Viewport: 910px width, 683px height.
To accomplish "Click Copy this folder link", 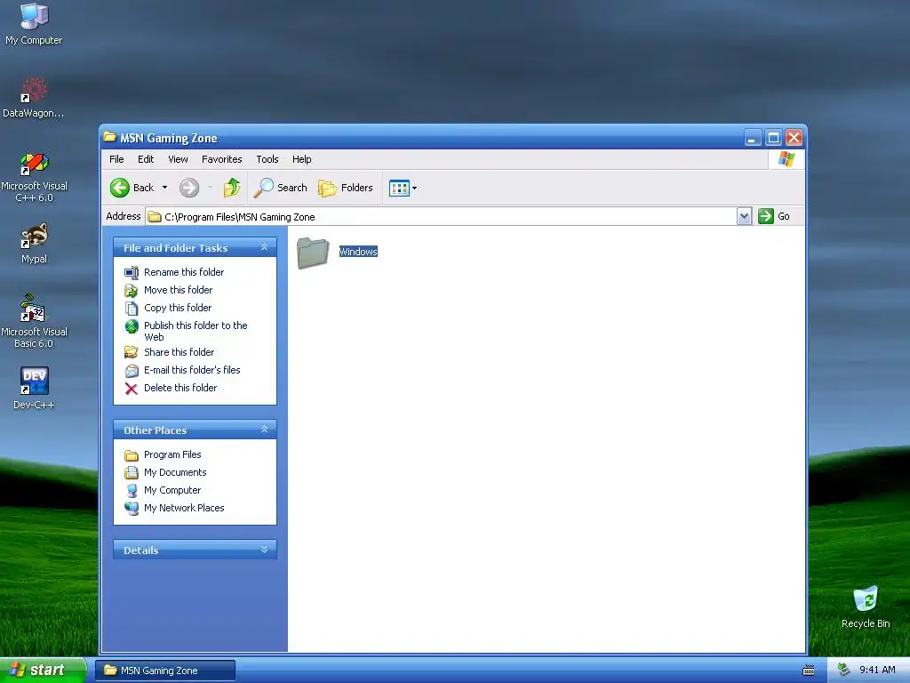I will pyautogui.click(x=178, y=308).
